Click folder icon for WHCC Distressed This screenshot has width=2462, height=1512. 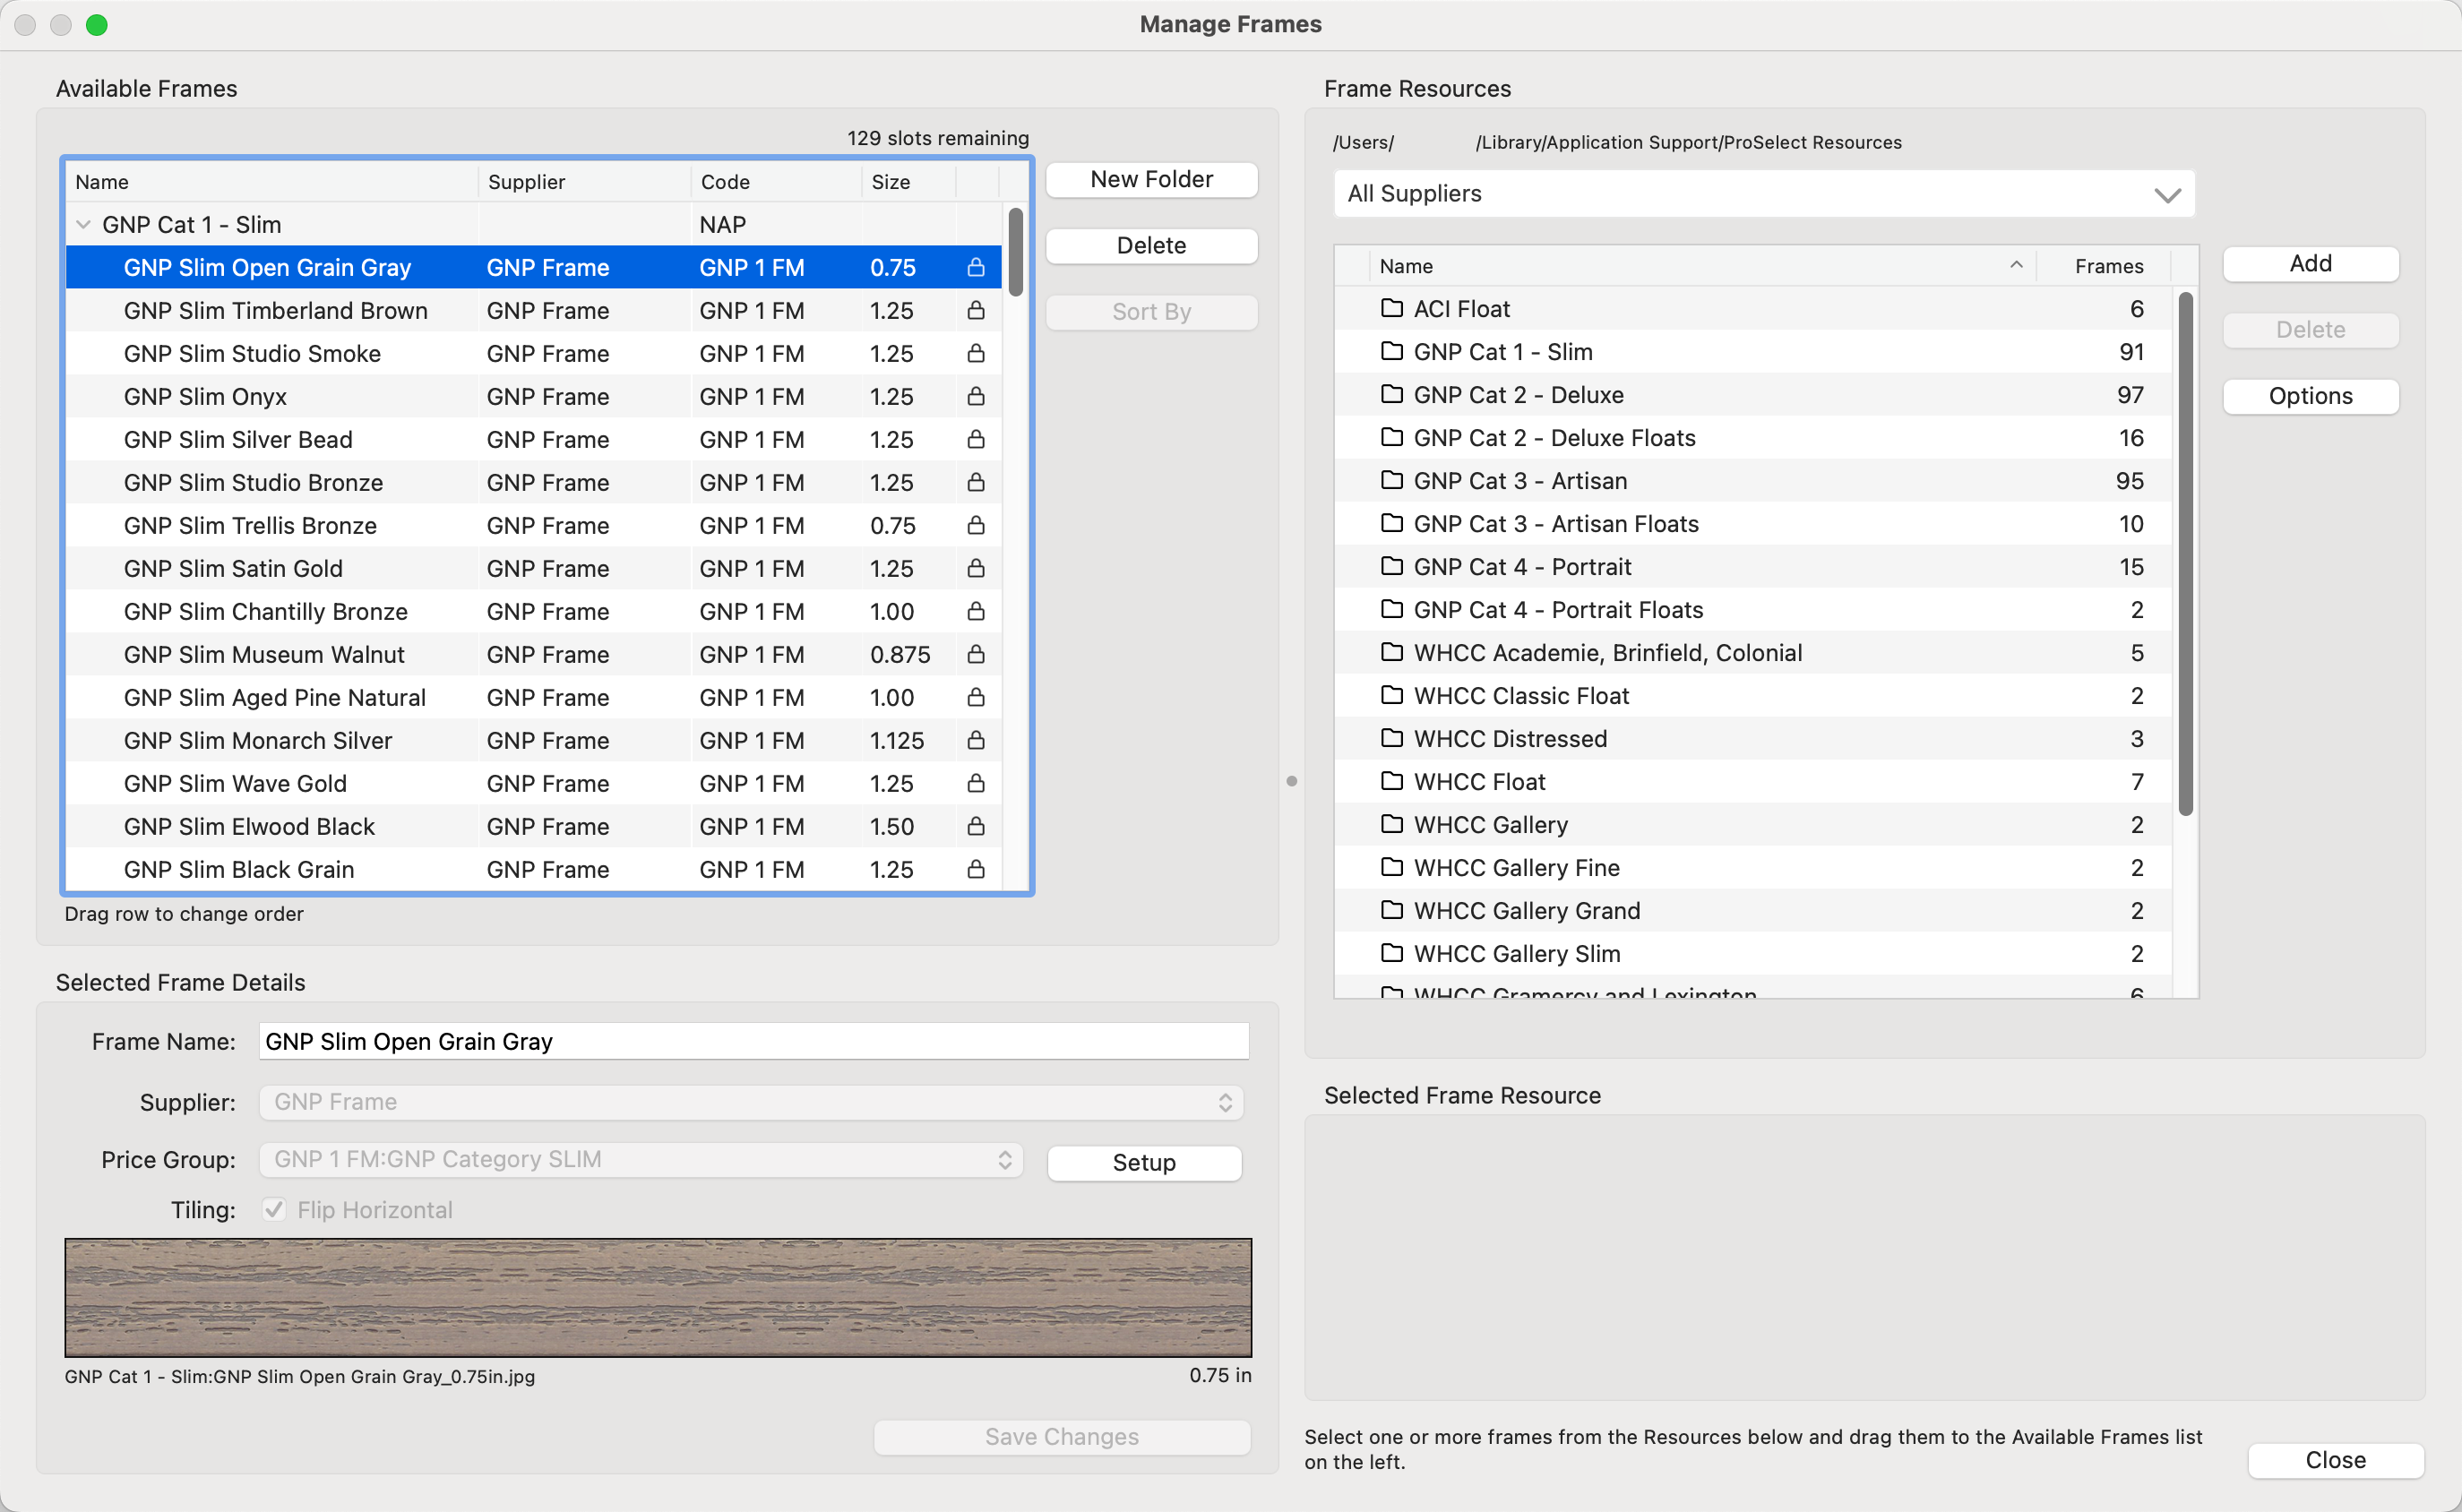pyautogui.click(x=1391, y=738)
